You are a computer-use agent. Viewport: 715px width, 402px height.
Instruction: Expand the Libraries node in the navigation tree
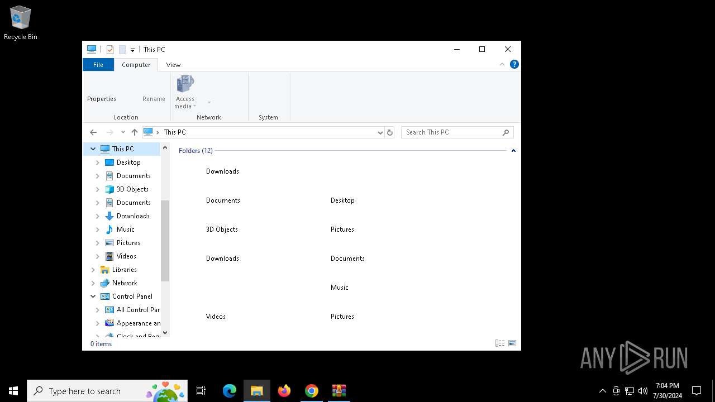click(93, 270)
